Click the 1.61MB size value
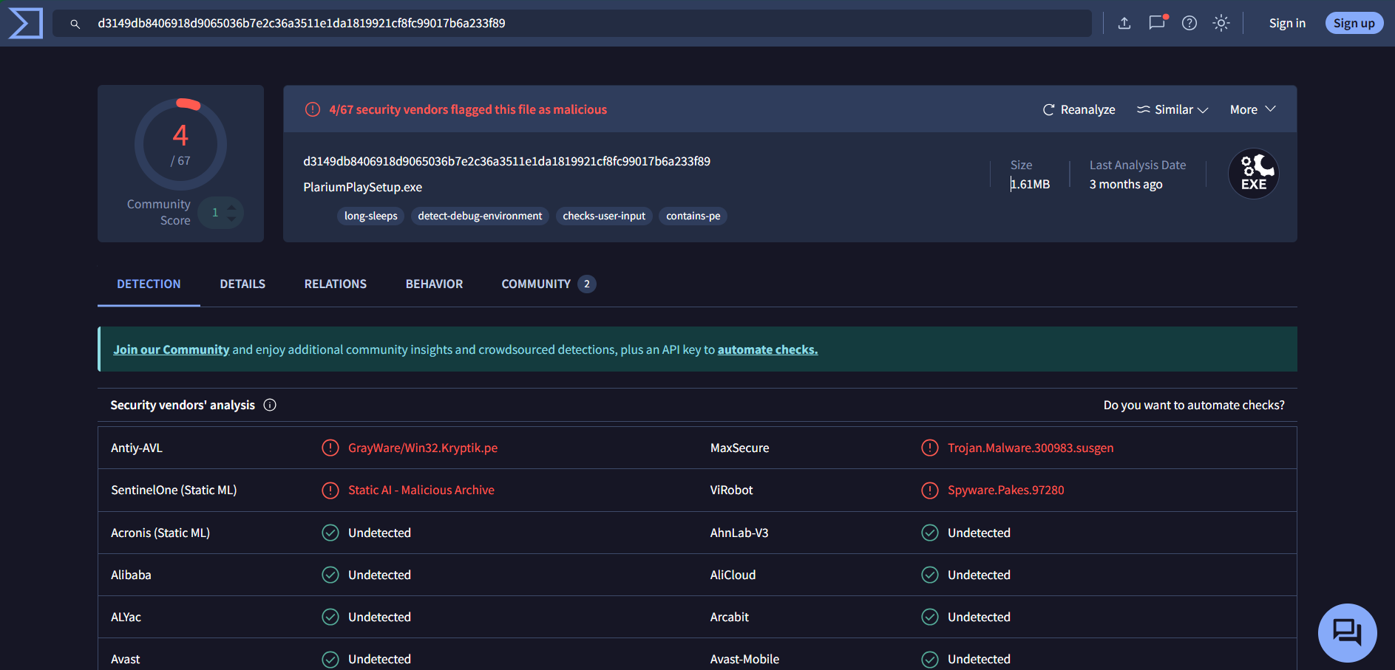 pyautogui.click(x=1030, y=184)
